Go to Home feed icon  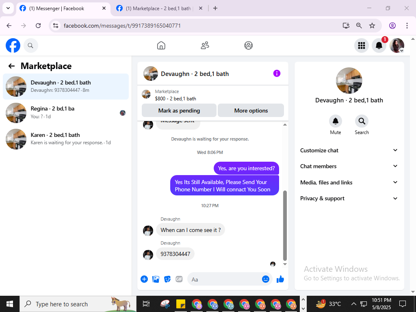click(x=161, y=45)
